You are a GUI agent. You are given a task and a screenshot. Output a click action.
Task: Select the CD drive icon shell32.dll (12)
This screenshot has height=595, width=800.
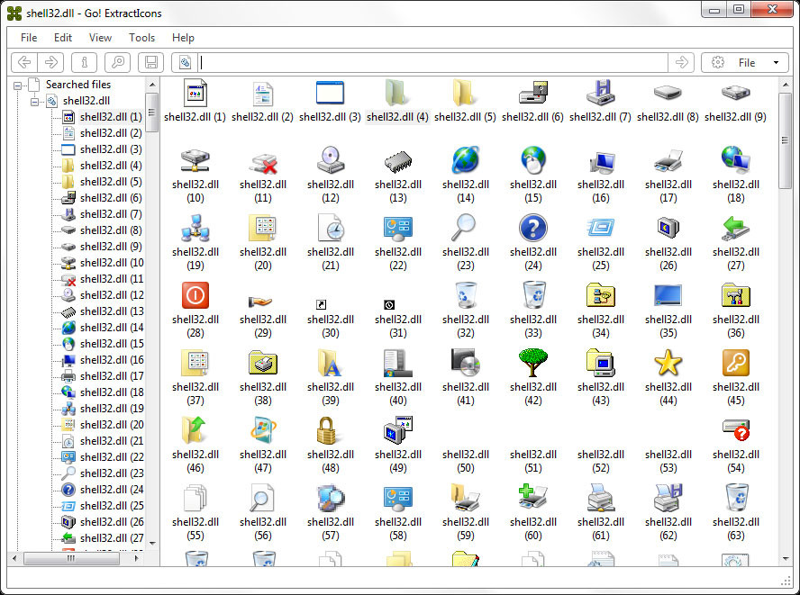click(331, 160)
